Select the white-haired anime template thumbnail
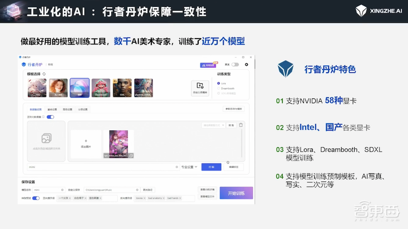408x229 pixels. pos(37,88)
